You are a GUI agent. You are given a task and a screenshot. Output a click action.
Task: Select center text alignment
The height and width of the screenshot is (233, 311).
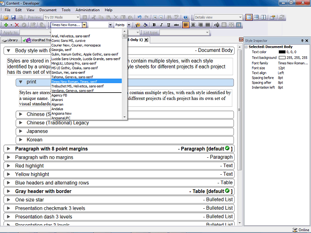point(193,25)
